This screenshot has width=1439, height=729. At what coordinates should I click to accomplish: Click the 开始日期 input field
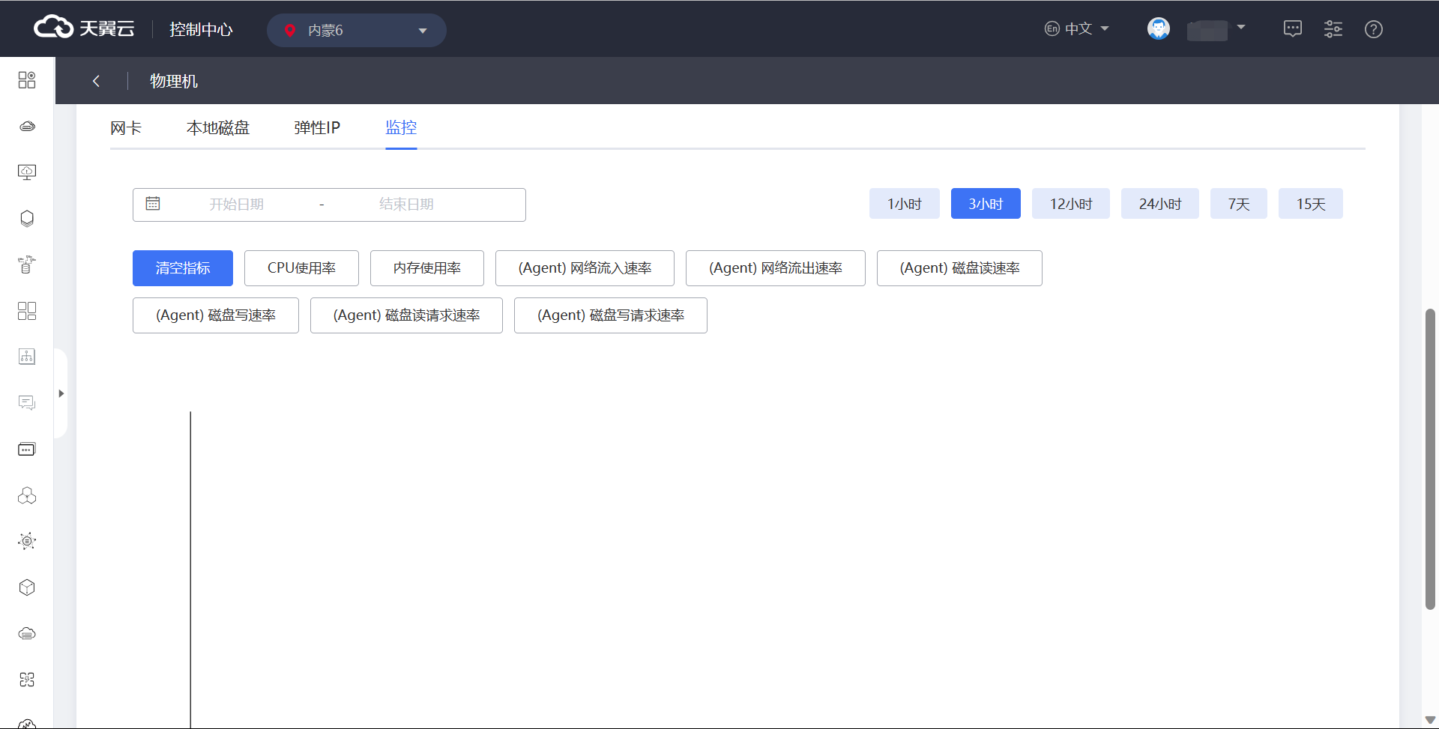(x=236, y=205)
